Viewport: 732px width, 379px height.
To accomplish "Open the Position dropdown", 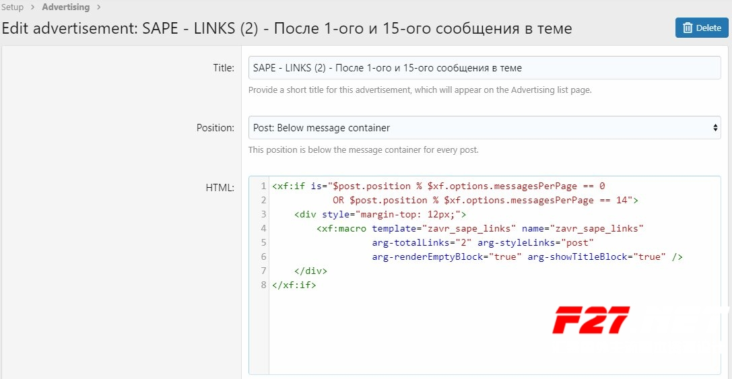I will pos(485,127).
